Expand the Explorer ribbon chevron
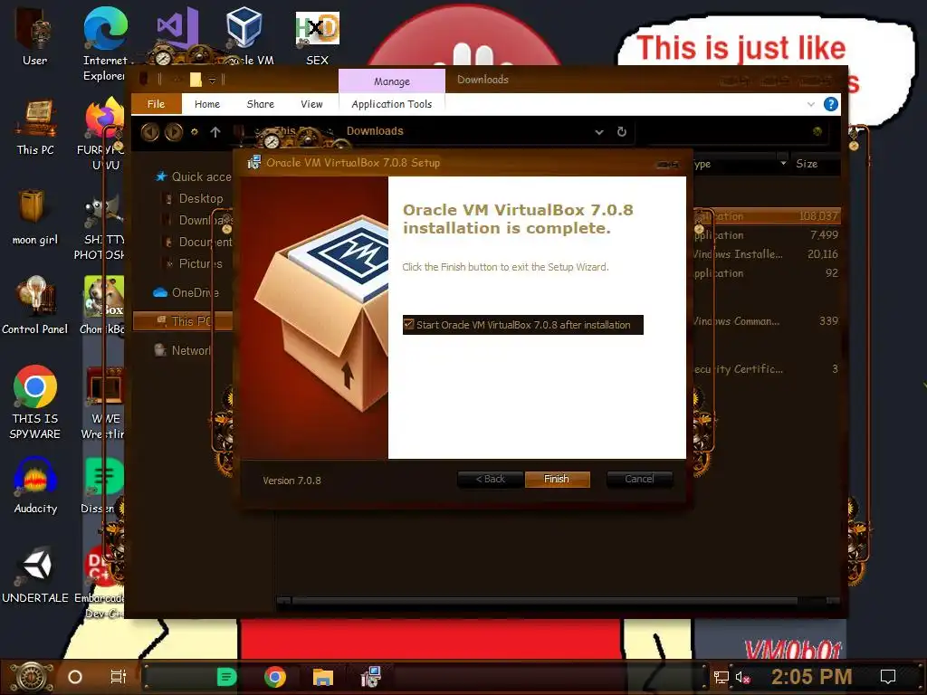 pyautogui.click(x=810, y=104)
